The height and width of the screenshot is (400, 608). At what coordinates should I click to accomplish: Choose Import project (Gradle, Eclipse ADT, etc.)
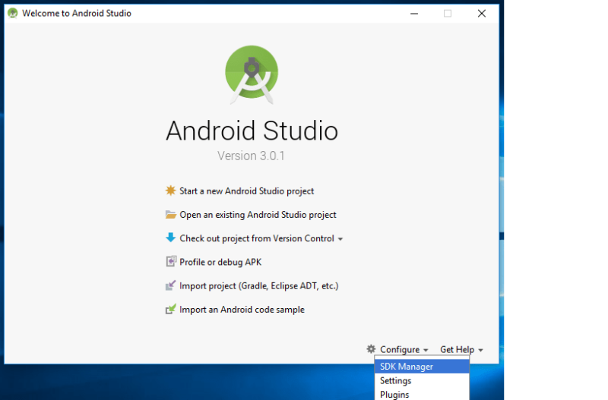(x=258, y=286)
